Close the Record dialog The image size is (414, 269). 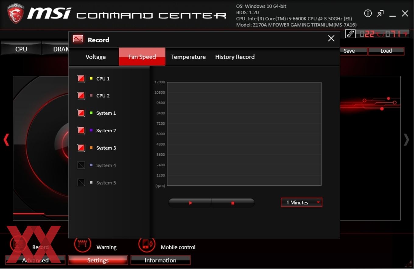(331, 38)
